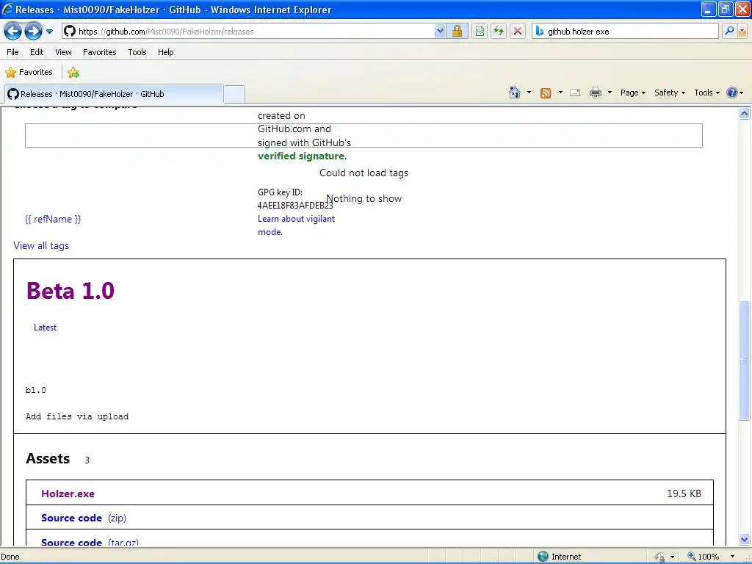This screenshot has width=752, height=564.
Task: Click the scrollbar up arrow
Action: point(745,114)
